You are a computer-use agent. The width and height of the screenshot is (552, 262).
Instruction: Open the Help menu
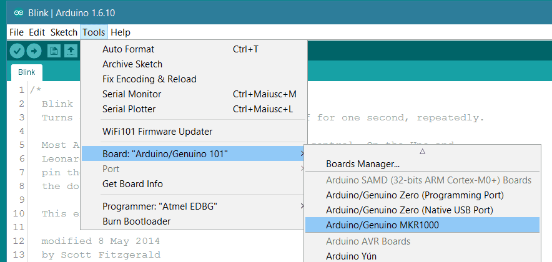(121, 32)
